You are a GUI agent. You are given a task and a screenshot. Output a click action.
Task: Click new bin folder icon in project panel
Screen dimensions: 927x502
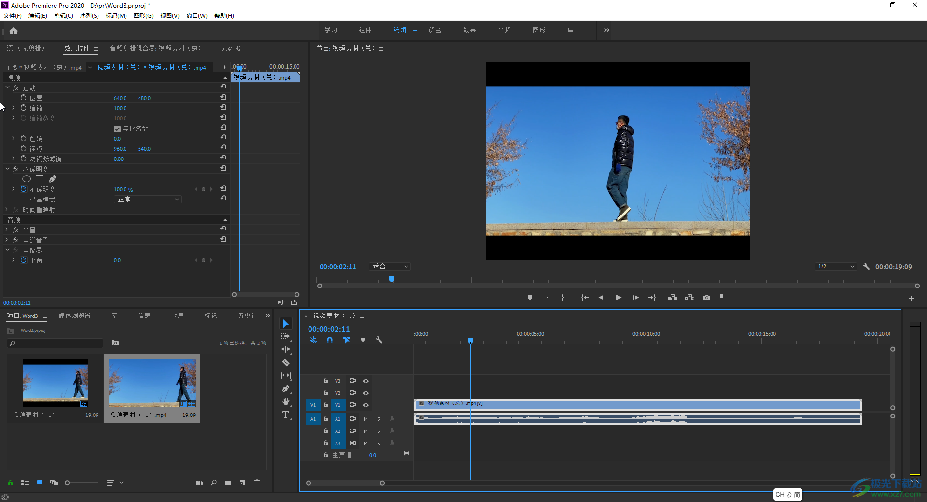pos(228,482)
